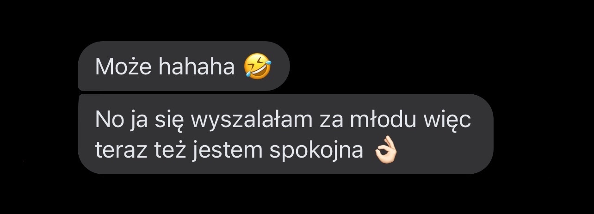Tap the empty space after the OK hand emoji inside bubble
Image resolution: width=594 pixels, height=214 pixels.
click(x=444, y=151)
